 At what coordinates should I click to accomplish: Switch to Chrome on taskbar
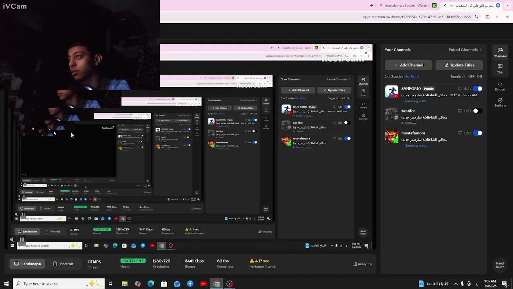pyautogui.click(x=216, y=284)
